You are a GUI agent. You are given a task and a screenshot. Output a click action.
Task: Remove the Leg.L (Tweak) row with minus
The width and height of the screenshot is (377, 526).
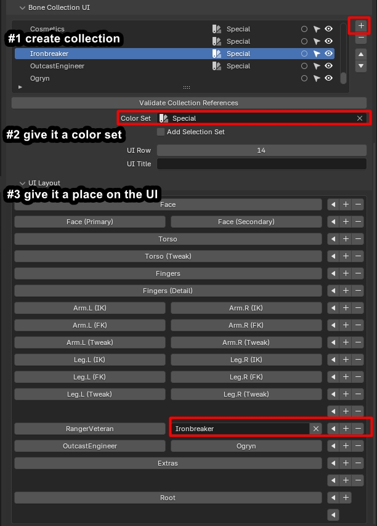click(358, 394)
